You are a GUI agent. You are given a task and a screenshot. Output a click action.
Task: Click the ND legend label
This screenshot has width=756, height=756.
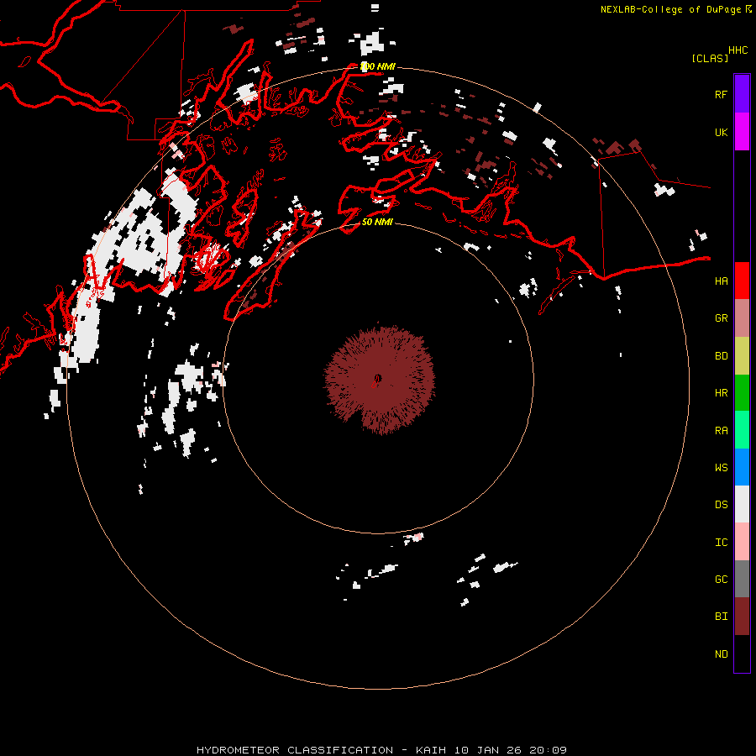(x=721, y=654)
